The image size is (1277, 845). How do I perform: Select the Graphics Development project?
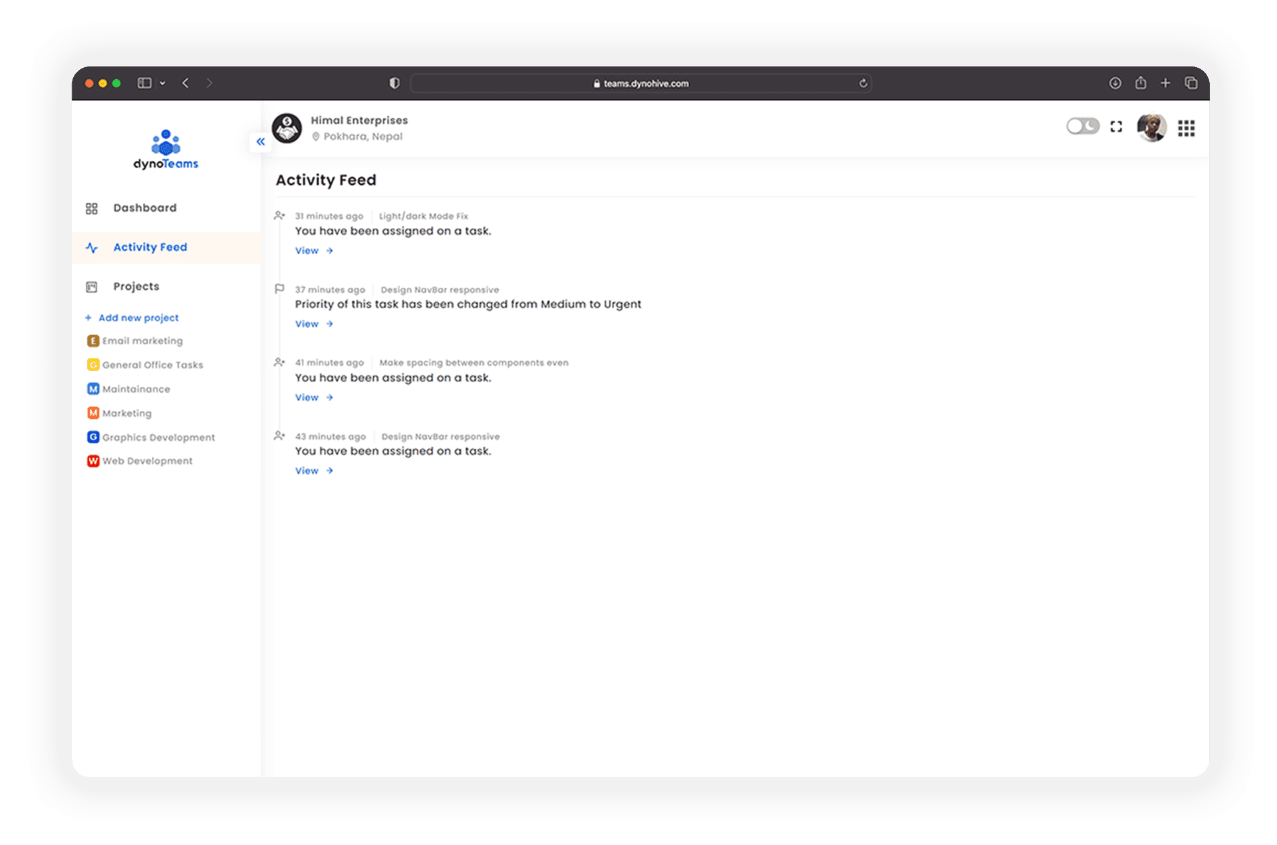[x=158, y=437]
